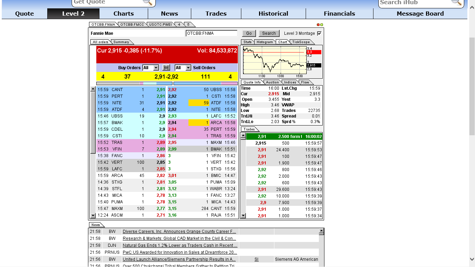This screenshot has width=475, height=267.
Task: Click the highlighted 59 ATDF sell order cell
Action: (199, 103)
